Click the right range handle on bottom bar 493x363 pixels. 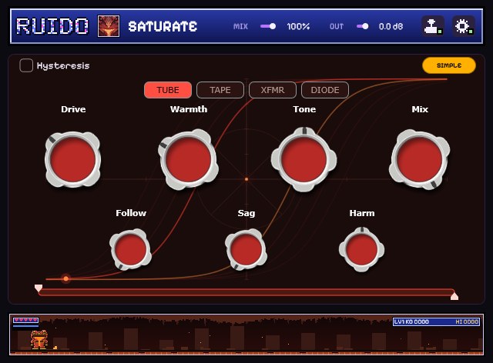click(454, 296)
